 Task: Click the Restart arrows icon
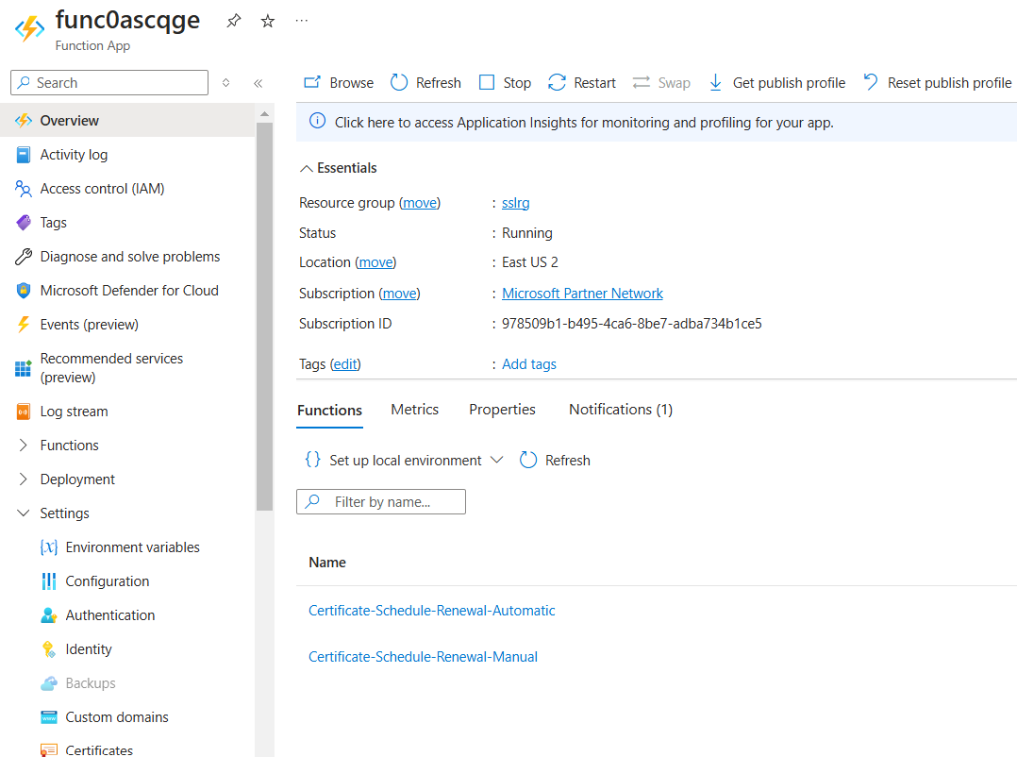tap(557, 82)
